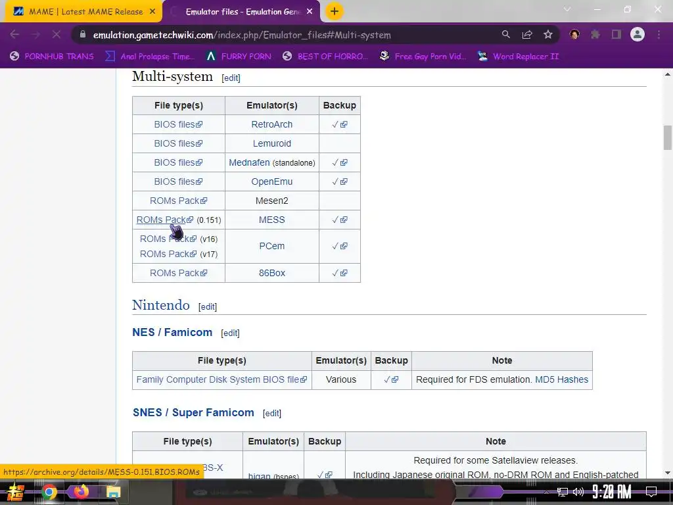Toggle the browser side panel icon
Image resolution: width=673 pixels, height=505 pixels.
pyautogui.click(x=616, y=35)
